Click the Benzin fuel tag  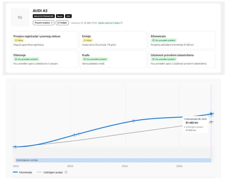[60, 16]
